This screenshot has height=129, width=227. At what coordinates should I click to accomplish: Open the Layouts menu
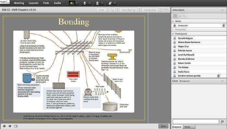tap(33, 3)
